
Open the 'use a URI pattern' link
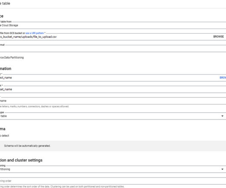click(35, 33)
